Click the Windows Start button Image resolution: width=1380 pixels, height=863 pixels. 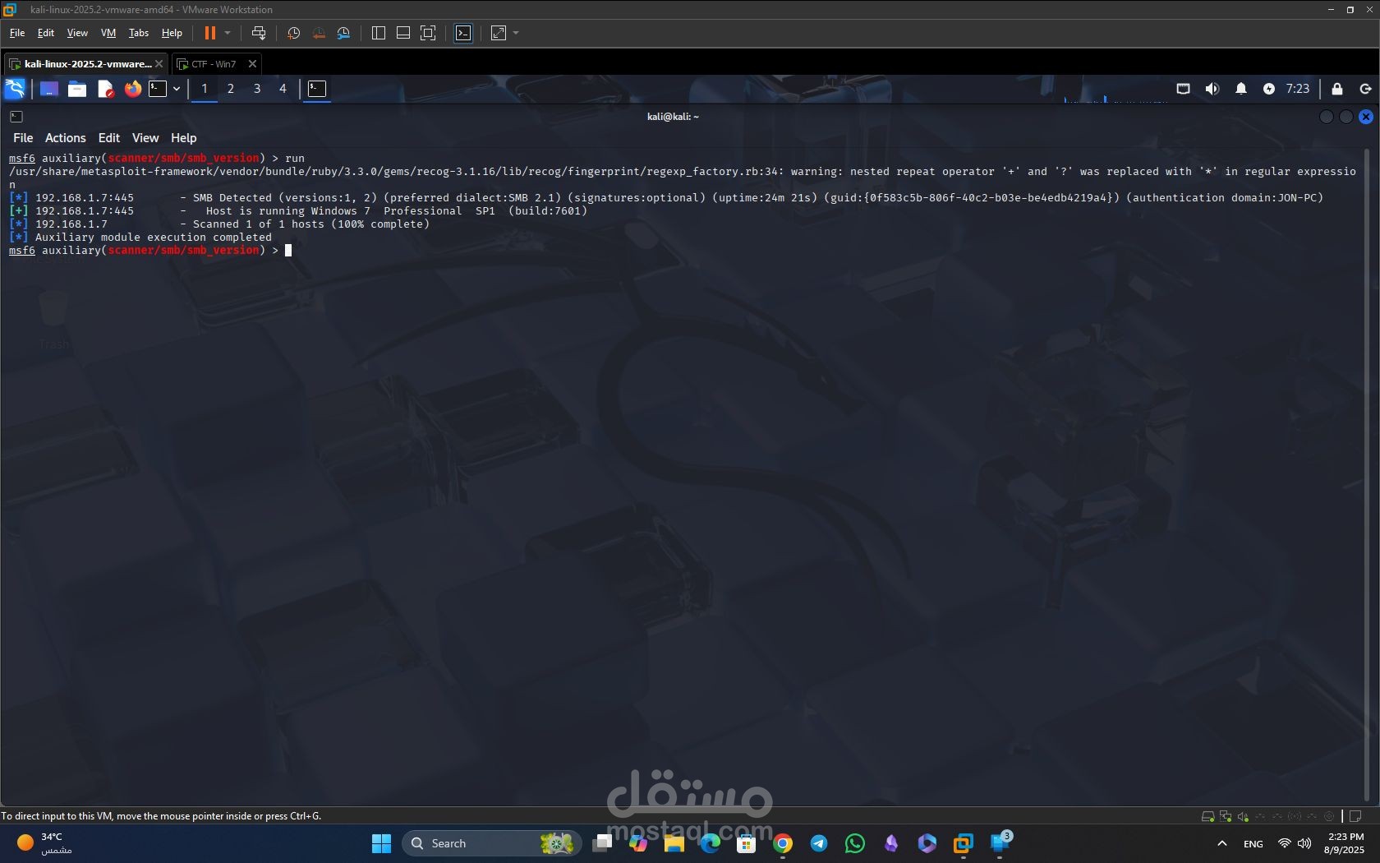coord(382,843)
